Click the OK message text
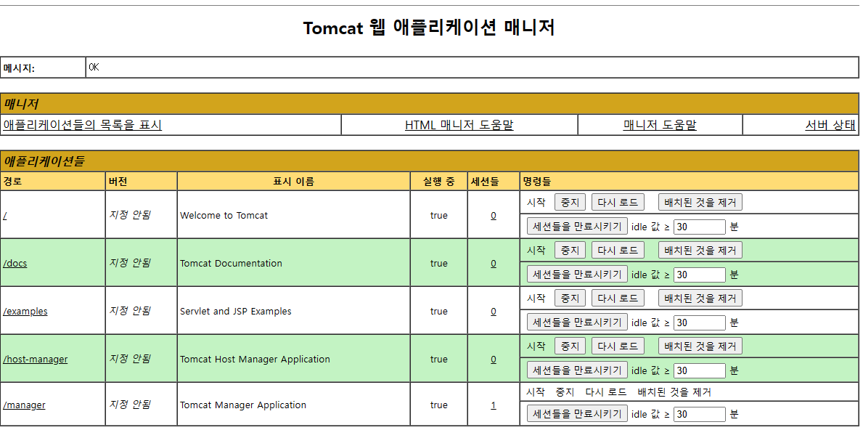The height and width of the screenshot is (430, 863). pos(94,67)
